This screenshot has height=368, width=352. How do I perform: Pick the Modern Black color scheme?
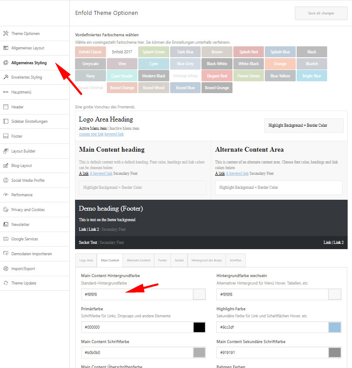pyautogui.click(x=154, y=76)
